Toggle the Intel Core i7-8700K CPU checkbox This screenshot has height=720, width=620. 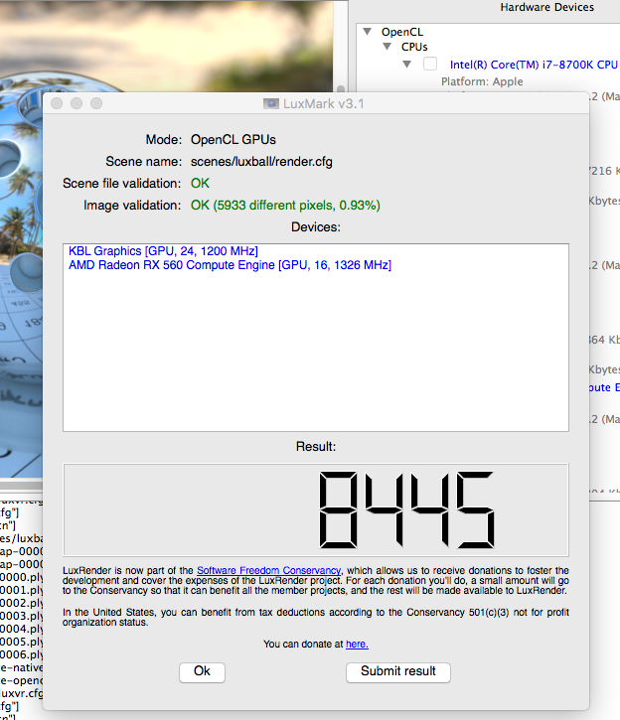(x=430, y=64)
